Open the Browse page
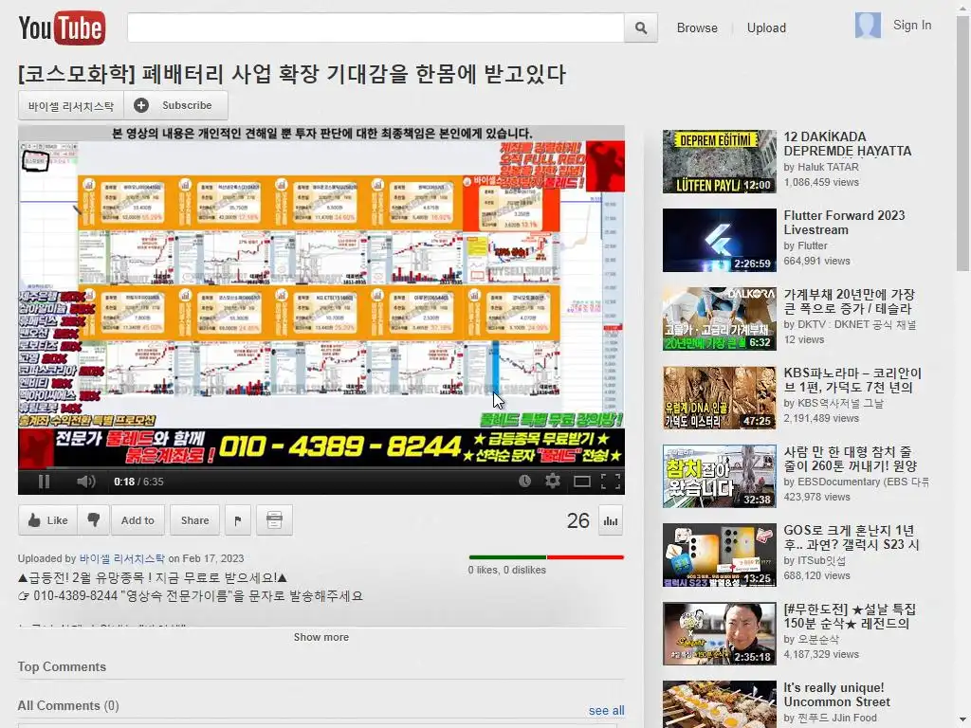Screen dimensions: 971x728 tap(697, 27)
